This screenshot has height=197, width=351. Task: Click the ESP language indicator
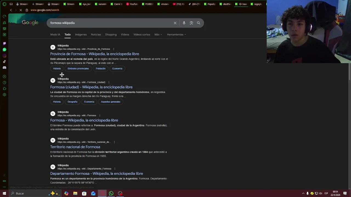[326, 193]
